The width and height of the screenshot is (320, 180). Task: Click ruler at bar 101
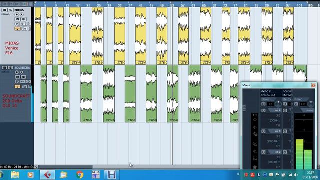click(x=299, y=5)
